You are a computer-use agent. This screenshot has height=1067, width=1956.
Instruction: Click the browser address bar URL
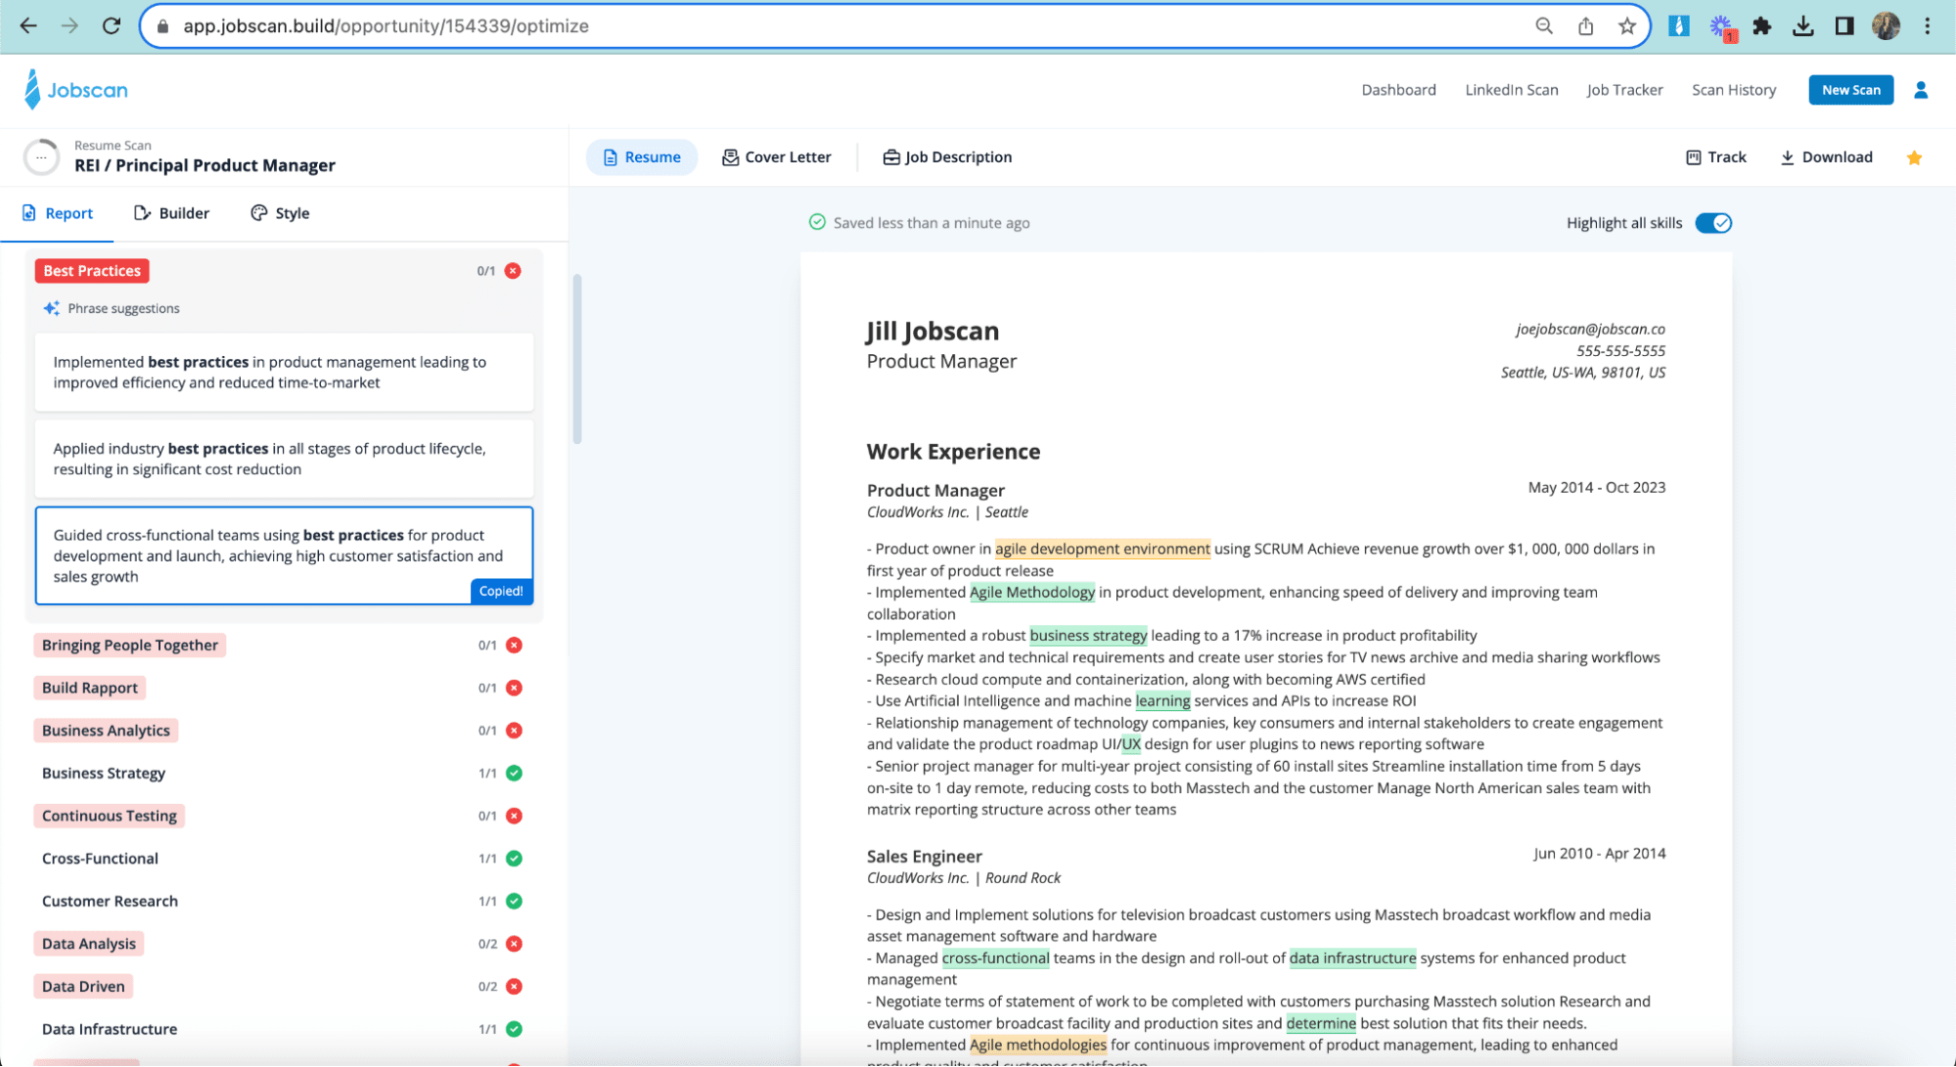click(386, 26)
